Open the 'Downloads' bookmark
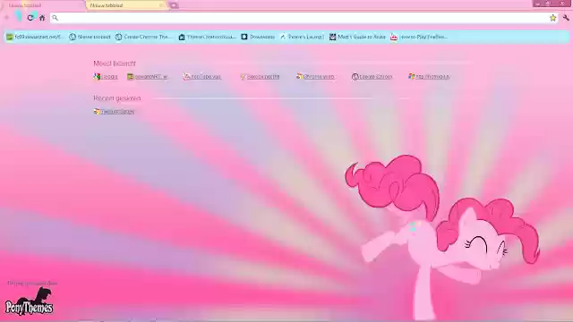The width and height of the screenshot is (573, 322). [258, 37]
